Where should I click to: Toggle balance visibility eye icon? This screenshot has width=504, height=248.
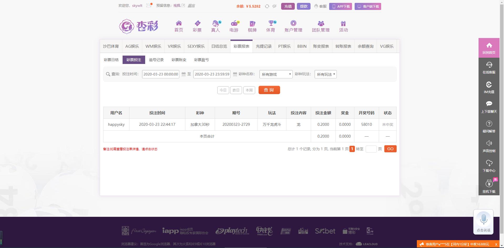(x=274, y=6)
